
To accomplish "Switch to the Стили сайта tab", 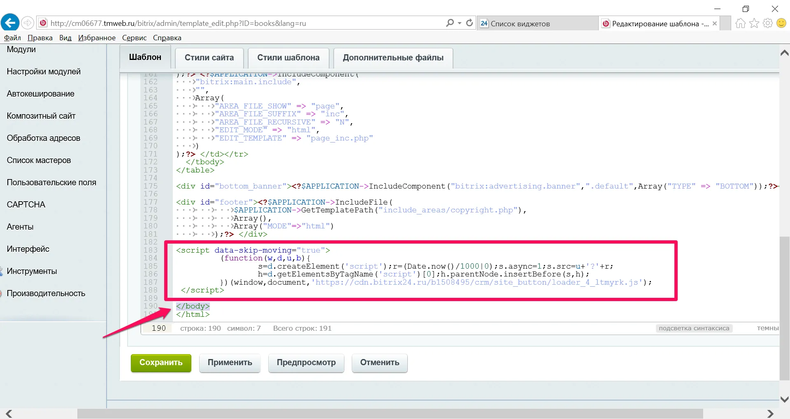I will click(x=209, y=58).
